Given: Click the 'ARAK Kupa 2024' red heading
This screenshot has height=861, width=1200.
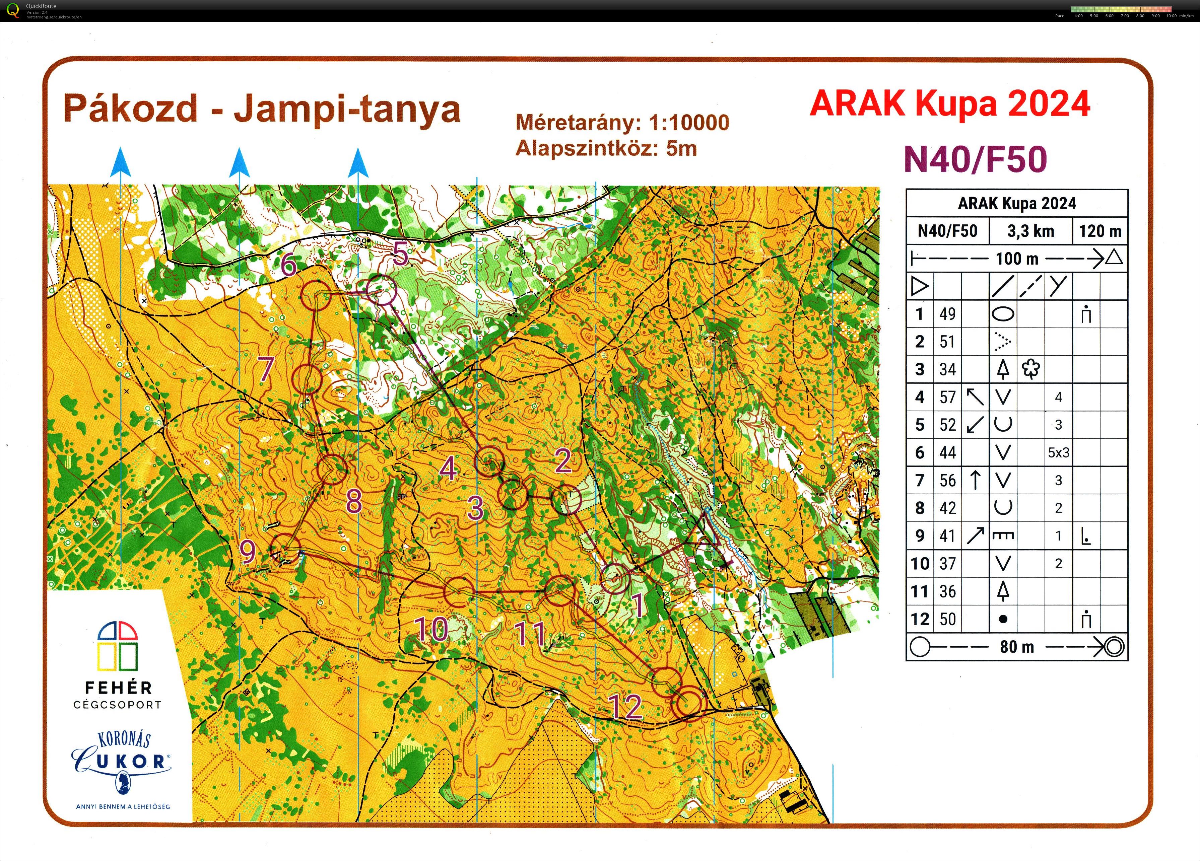Looking at the screenshot, I should pos(950,103).
